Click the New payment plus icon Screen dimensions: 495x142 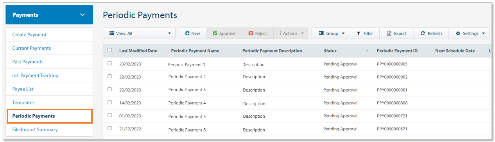[x=187, y=34]
